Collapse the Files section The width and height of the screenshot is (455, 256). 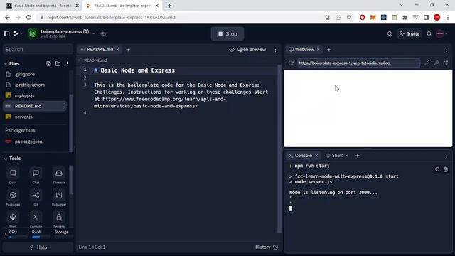point(5,63)
